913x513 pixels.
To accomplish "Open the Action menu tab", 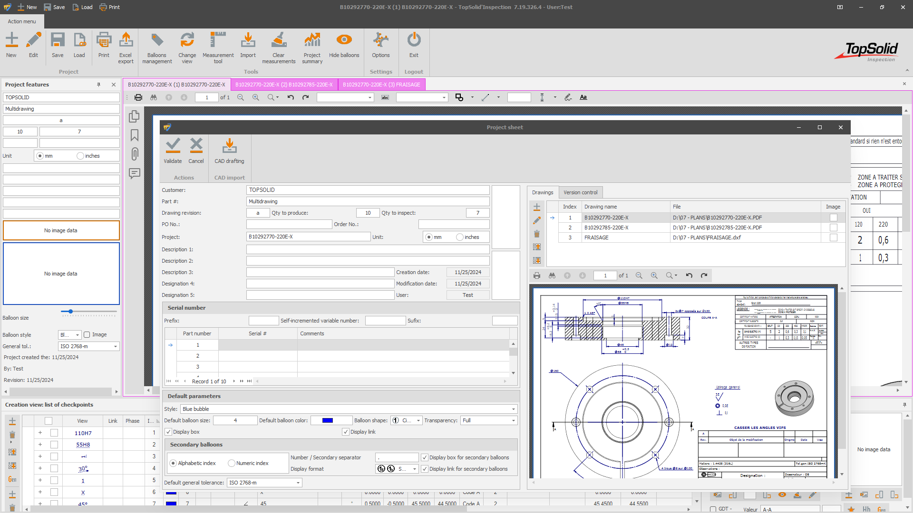I will 22,21.
